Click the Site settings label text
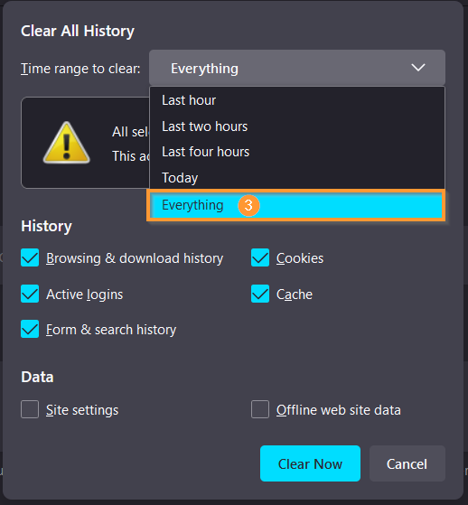The height and width of the screenshot is (505, 468). coord(82,410)
